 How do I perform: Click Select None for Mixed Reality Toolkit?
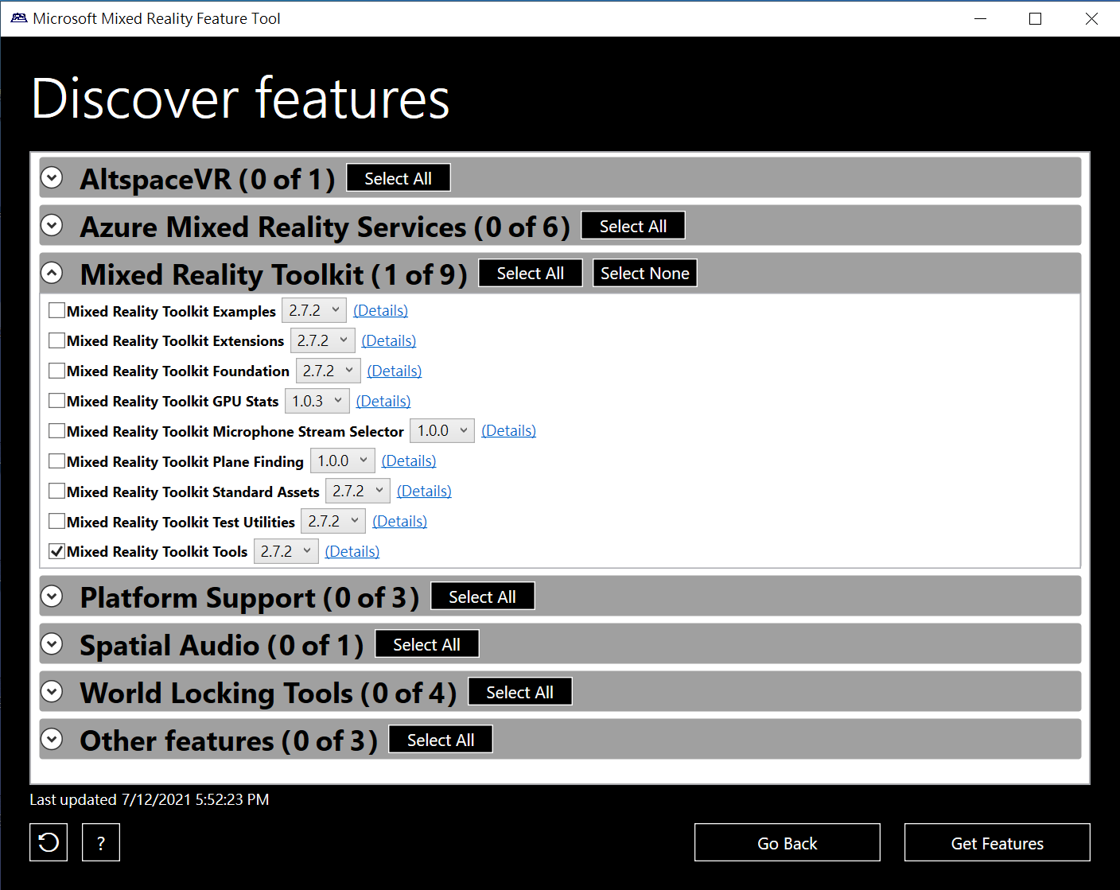tap(645, 273)
